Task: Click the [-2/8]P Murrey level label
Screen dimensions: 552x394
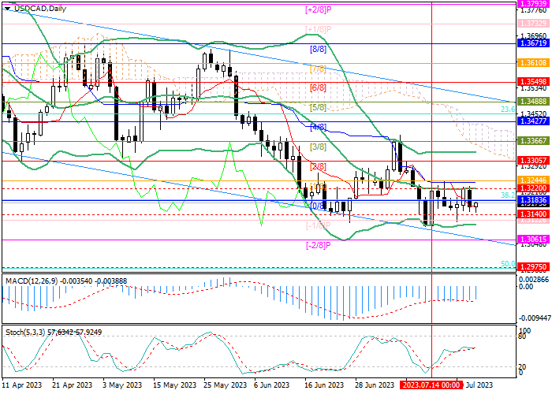Action: pos(319,246)
